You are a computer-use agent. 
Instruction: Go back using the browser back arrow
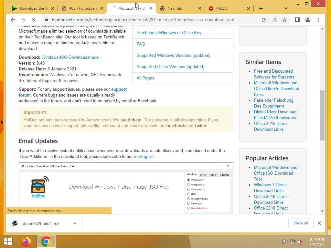pos(13,20)
